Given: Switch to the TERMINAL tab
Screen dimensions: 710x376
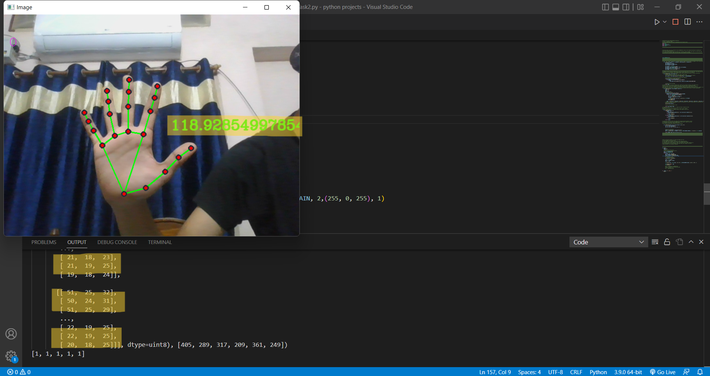Looking at the screenshot, I should pos(160,242).
